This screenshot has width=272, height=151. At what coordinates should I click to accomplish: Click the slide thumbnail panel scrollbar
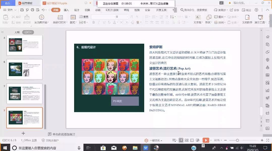pyautogui.click(x=45, y=107)
